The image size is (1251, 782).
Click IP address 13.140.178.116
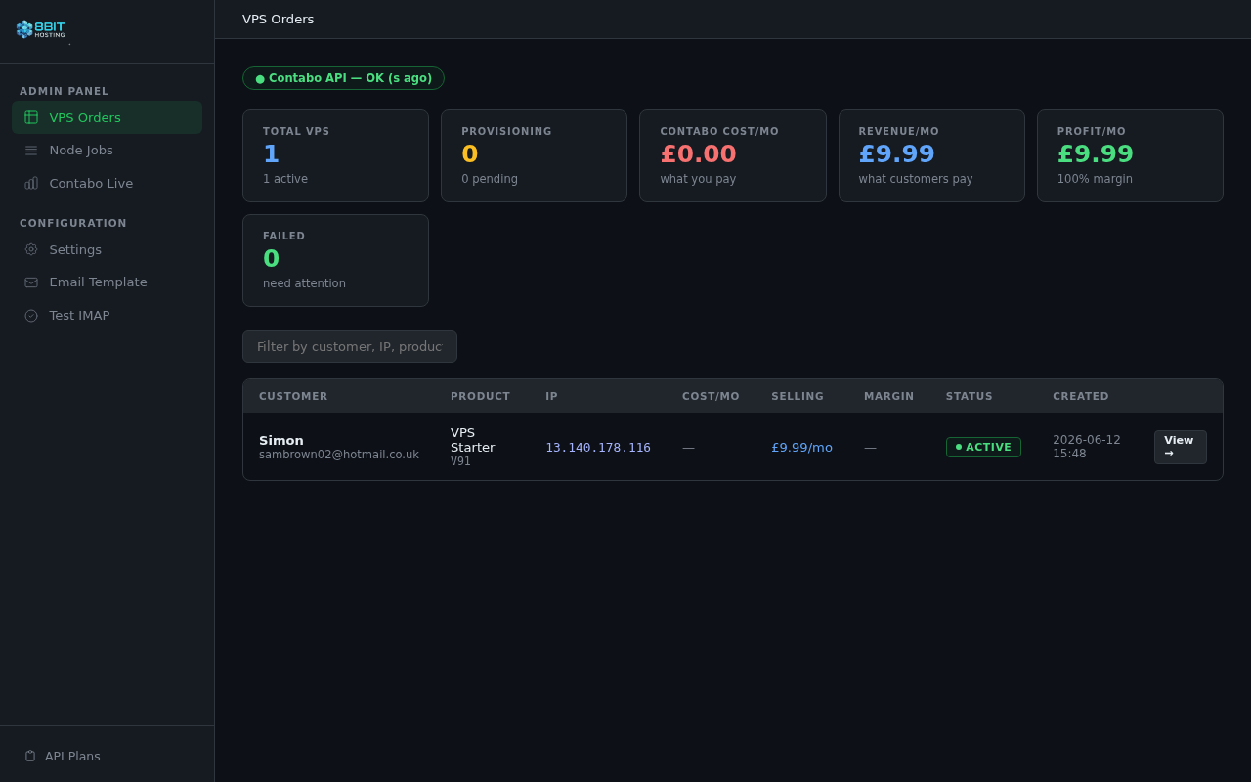tap(598, 448)
